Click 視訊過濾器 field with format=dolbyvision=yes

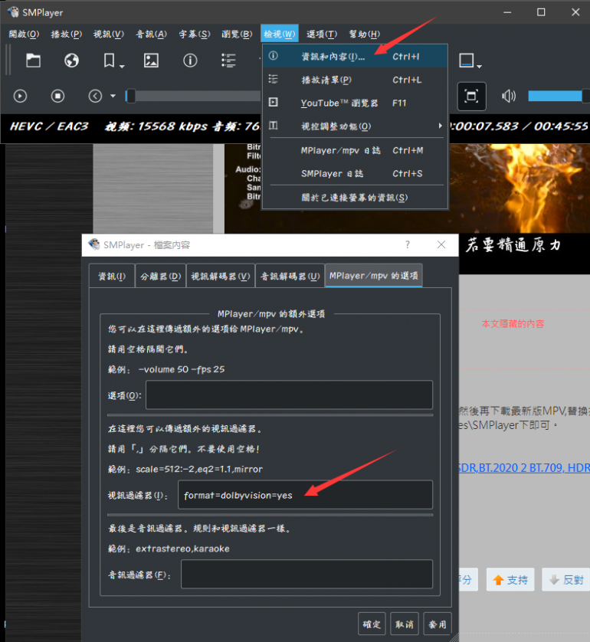tap(305, 495)
